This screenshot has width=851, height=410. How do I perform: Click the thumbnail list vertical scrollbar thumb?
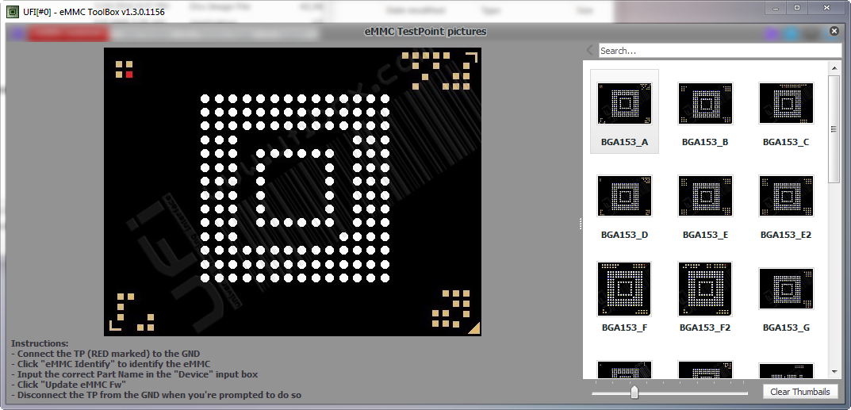point(834,129)
